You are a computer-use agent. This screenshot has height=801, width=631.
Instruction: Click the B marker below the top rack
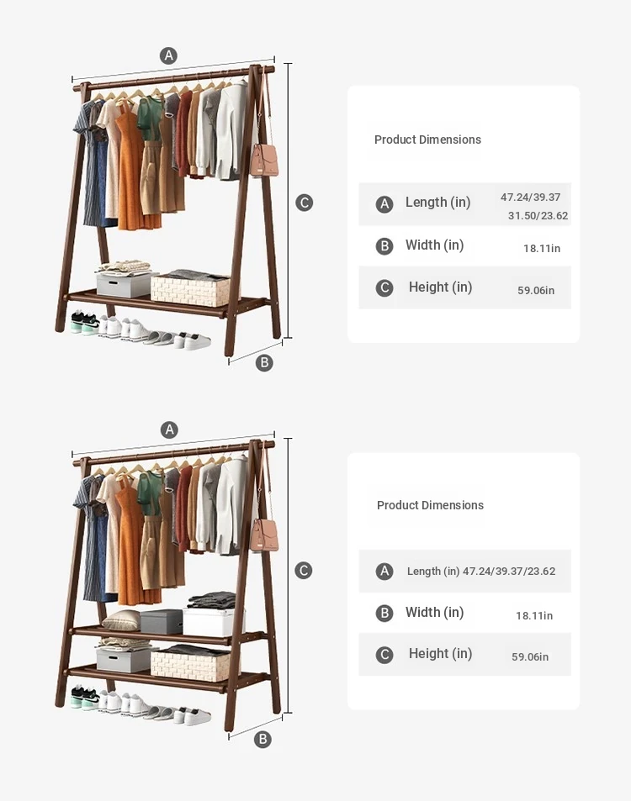(x=264, y=363)
